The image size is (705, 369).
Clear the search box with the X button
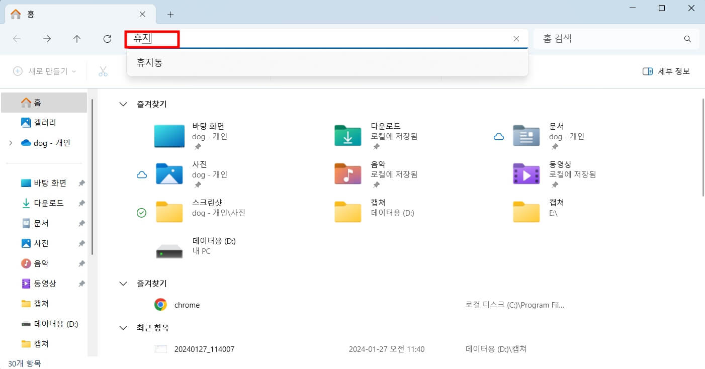(x=516, y=39)
